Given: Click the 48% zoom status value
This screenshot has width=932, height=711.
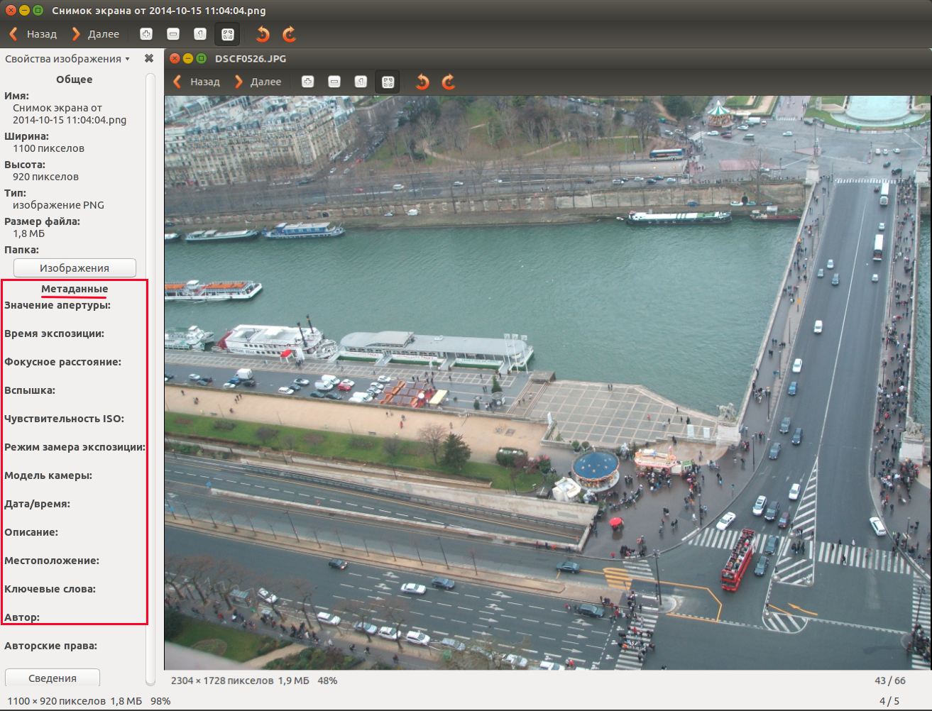Looking at the screenshot, I should point(327,680).
